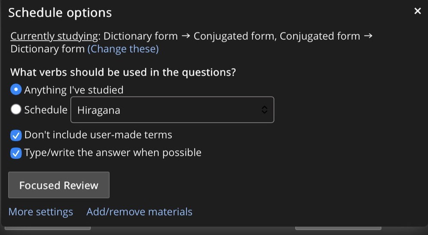Start a Focused Review
The width and height of the screenshot is (428, 235).
pyautogui.click(x=59, y=185)
